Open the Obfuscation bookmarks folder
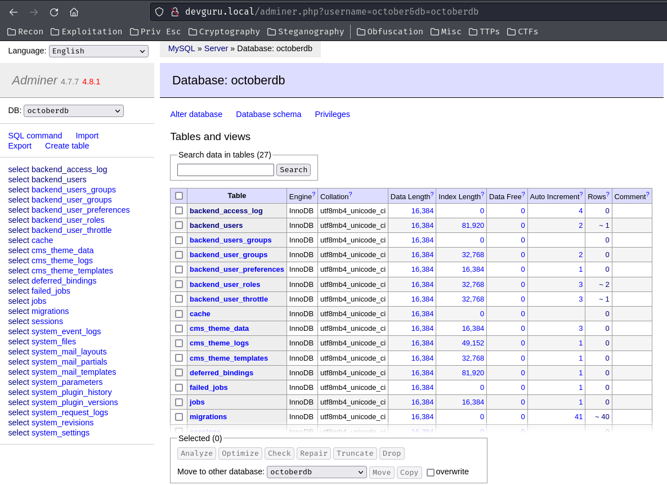 tap(390, 32)
